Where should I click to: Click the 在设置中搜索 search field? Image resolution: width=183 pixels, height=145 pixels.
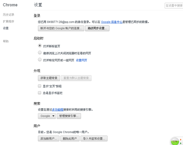(x=174, y=5)
